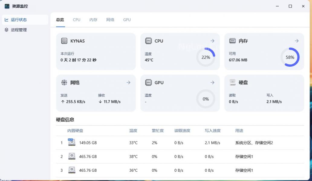Image resolution: width=312 pixels, height=181 pixels.
Task: Click send speed 255.5 KB/s
Action: coord(76,102)
